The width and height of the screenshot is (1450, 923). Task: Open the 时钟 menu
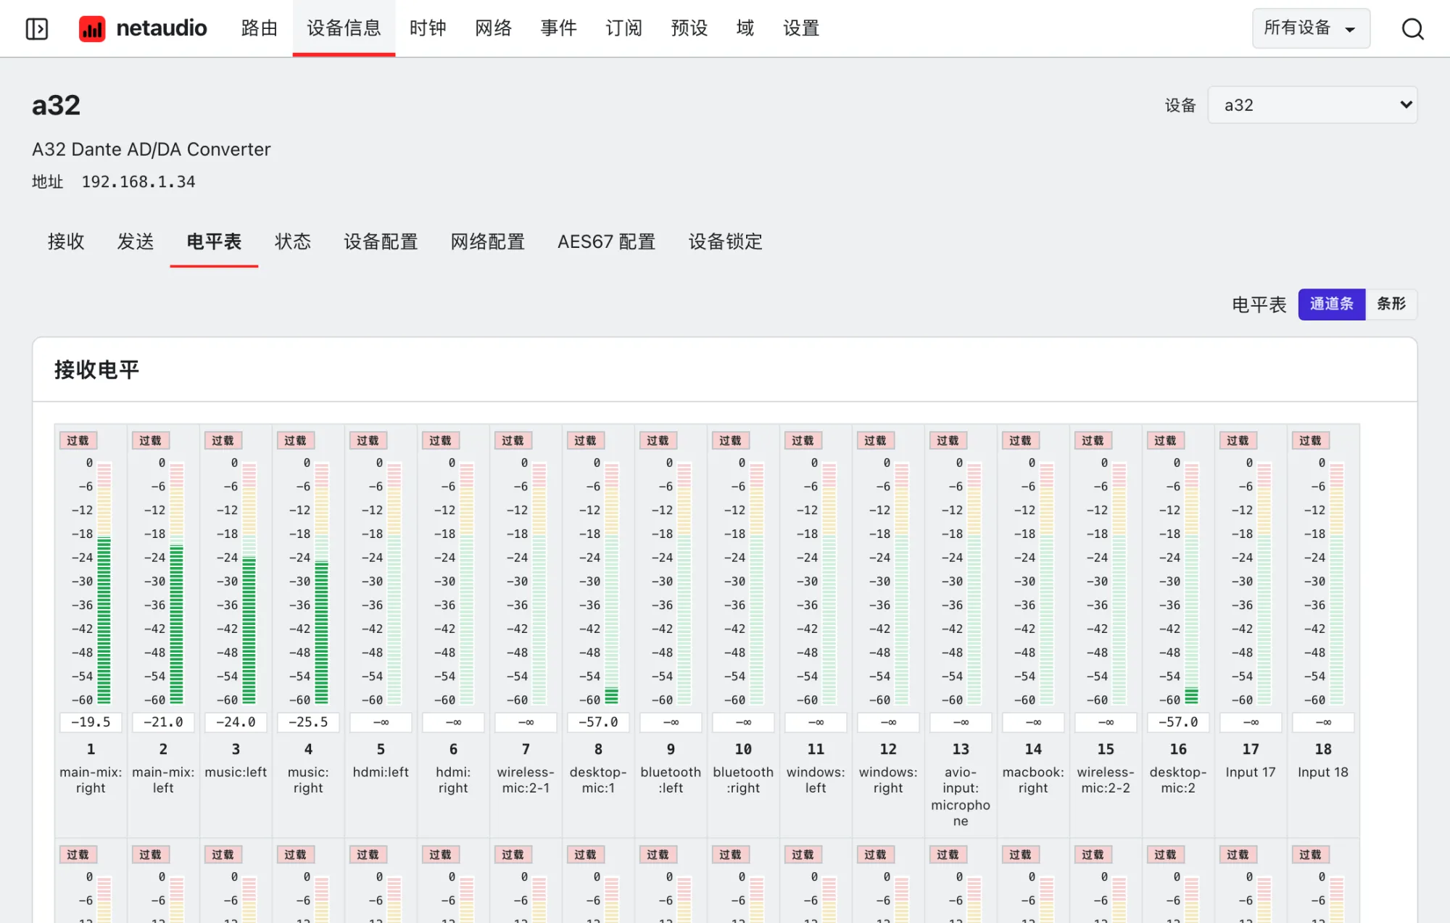point(428,28)
